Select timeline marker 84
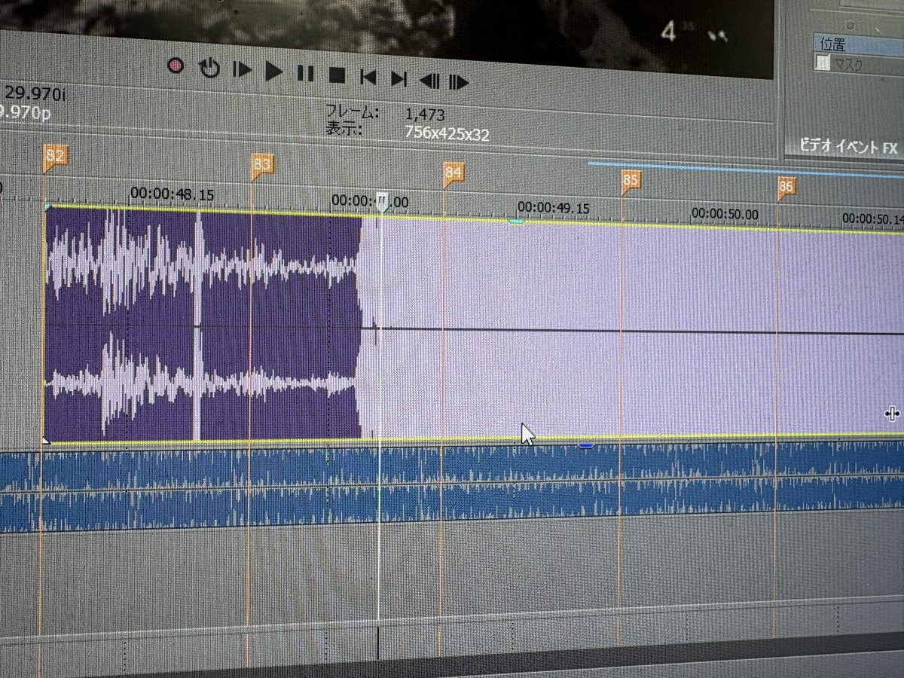 (453, 174)
